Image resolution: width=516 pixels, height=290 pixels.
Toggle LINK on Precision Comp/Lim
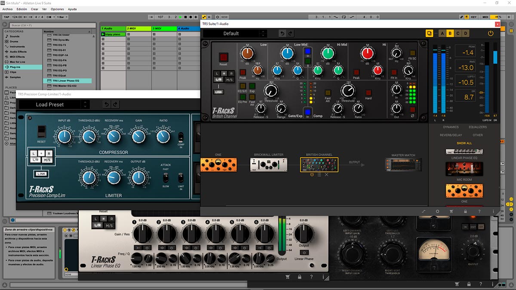pyautogui.click(x=41, y=174)
